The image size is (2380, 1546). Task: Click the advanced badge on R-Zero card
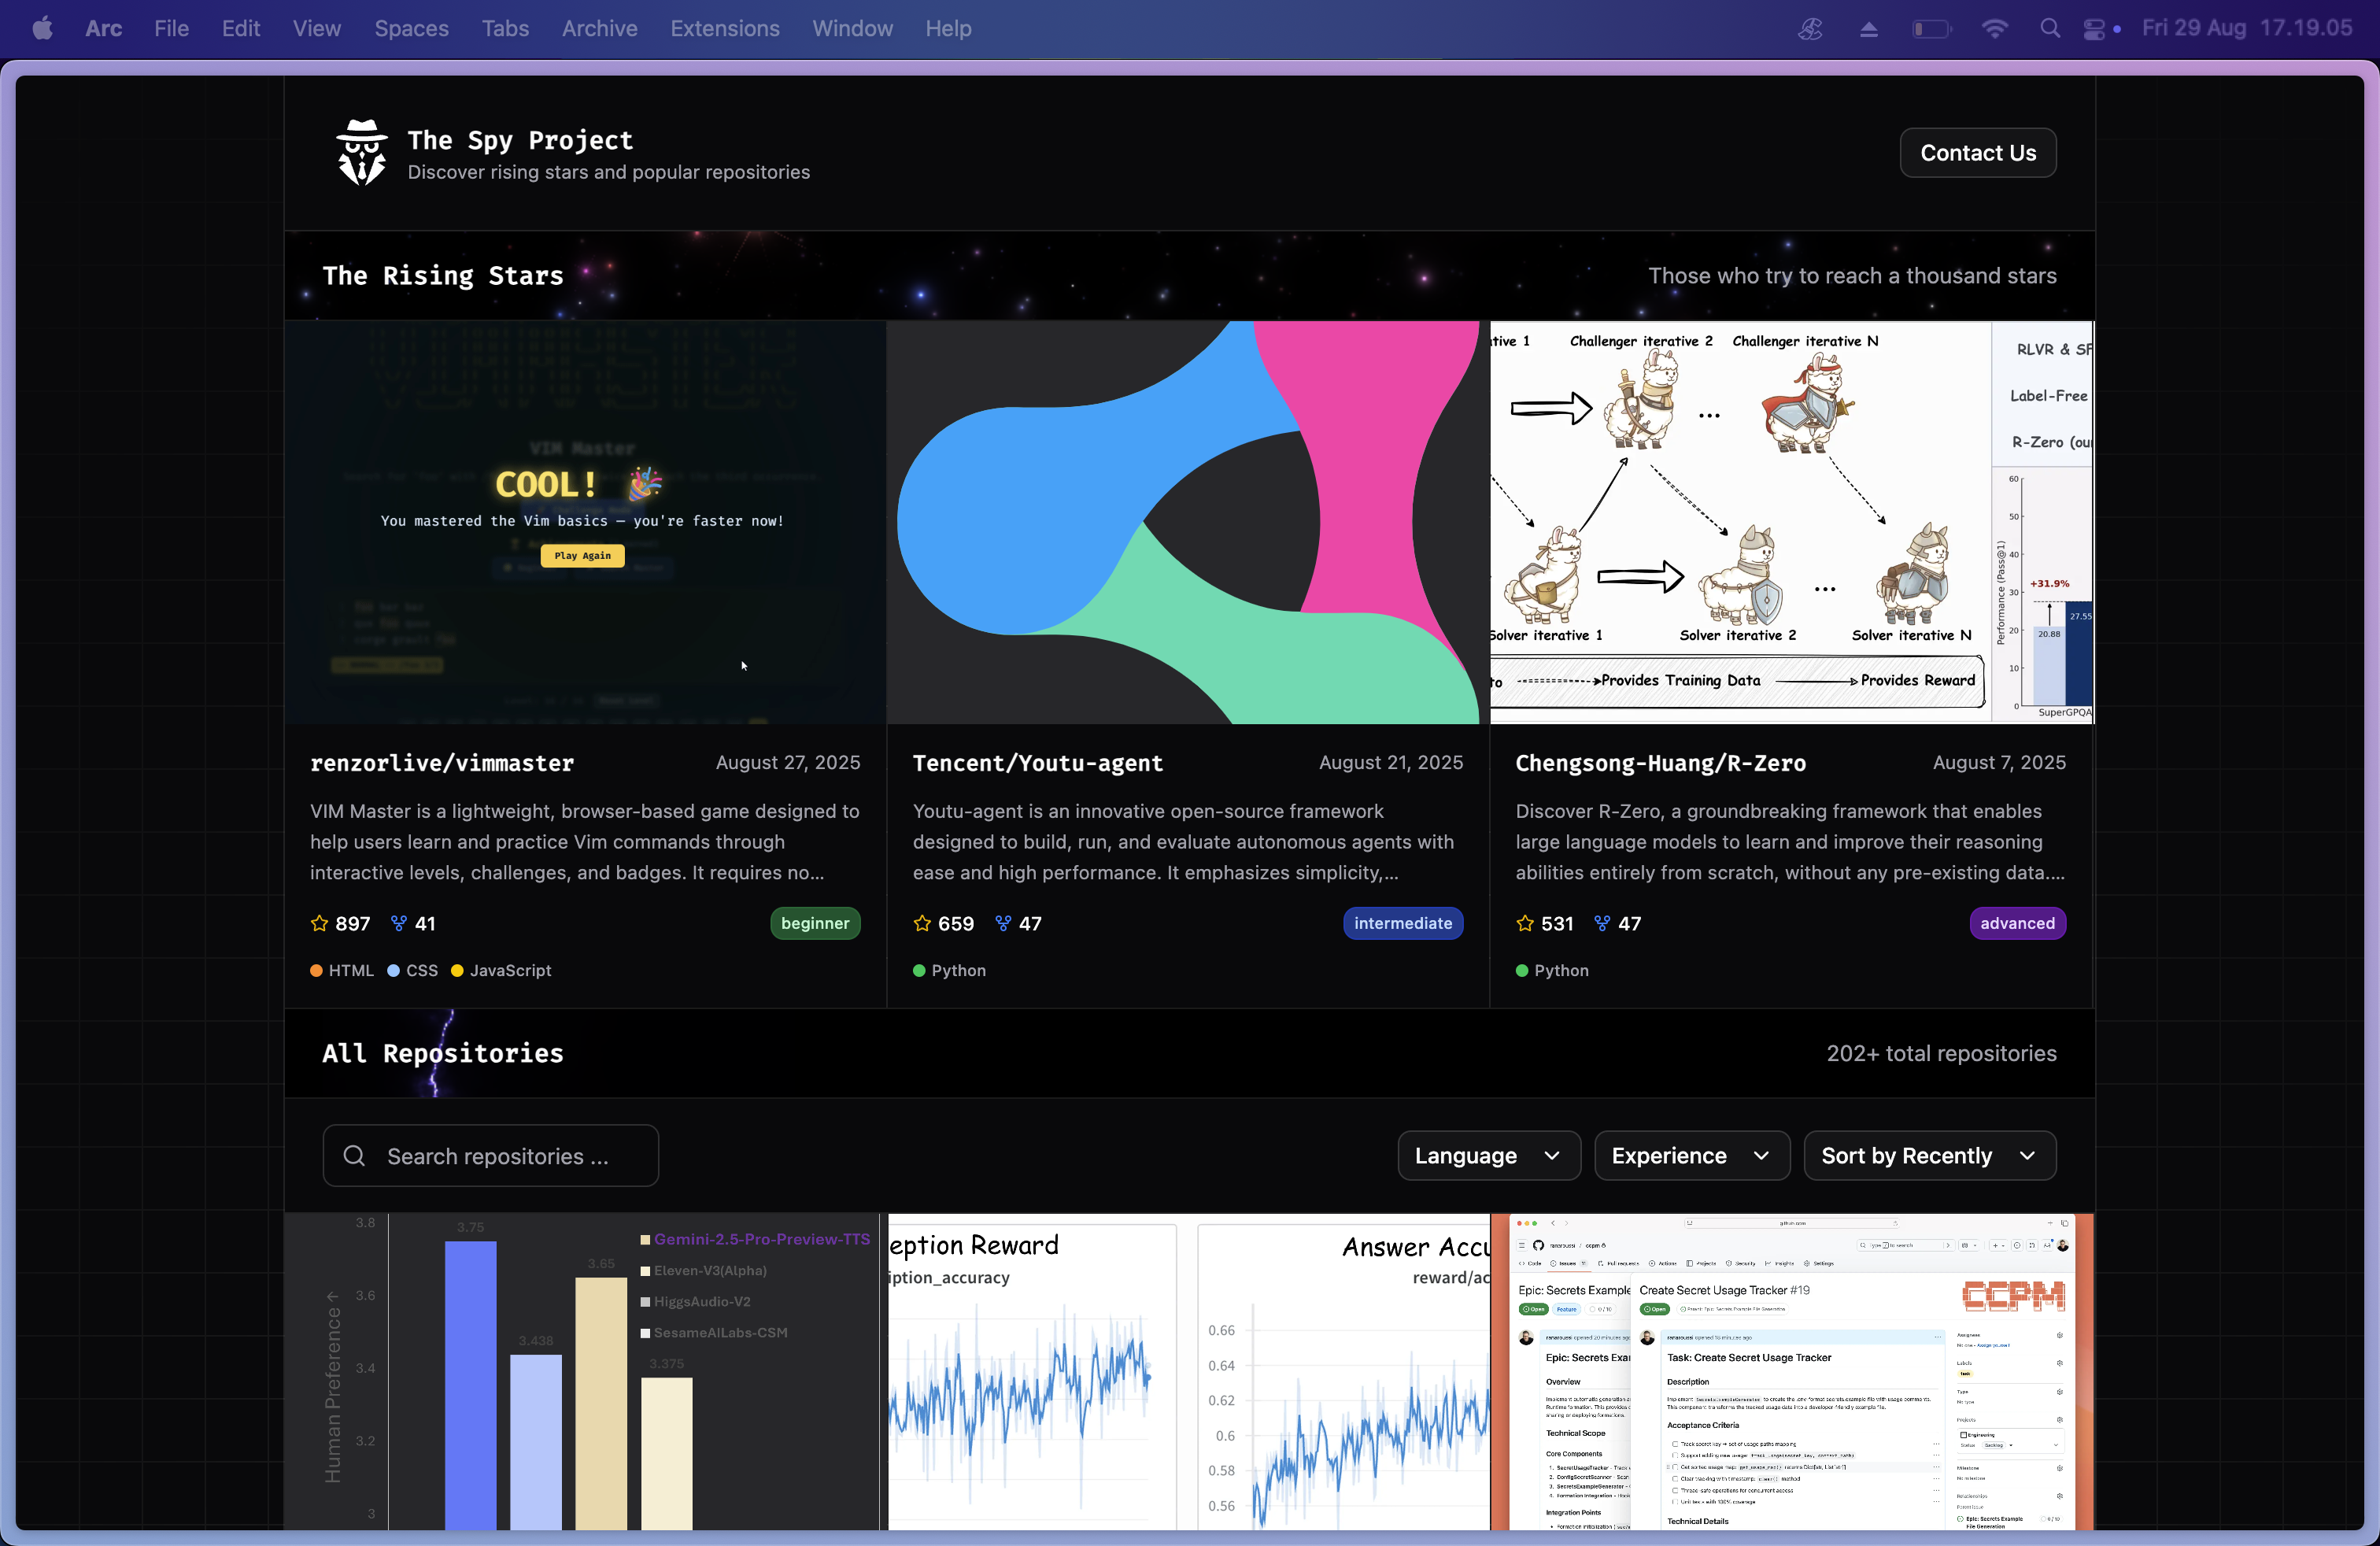pos(2017,923)
